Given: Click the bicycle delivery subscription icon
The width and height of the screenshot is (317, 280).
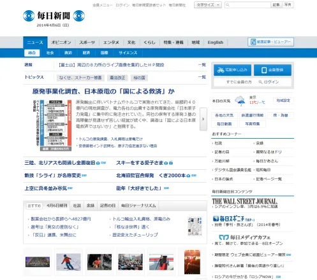Looking at the screenshot, I should (221, 70).
